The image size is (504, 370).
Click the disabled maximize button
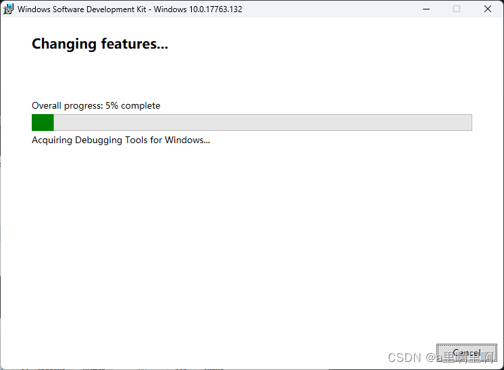point(457,9)
